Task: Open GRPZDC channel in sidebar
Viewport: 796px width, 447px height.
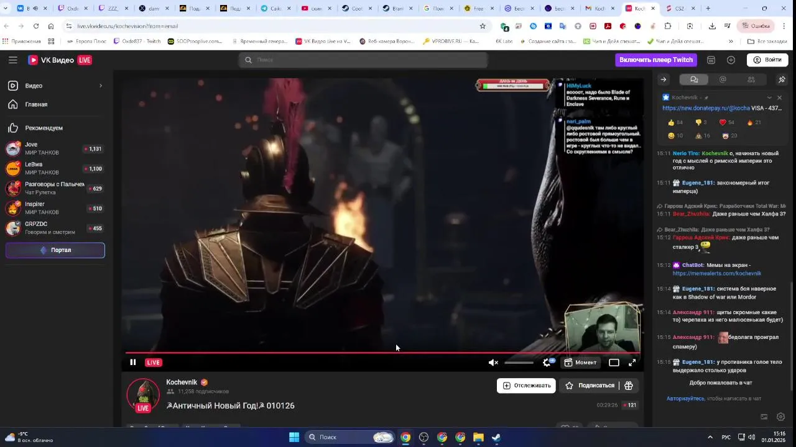Action: click(55, 228)
